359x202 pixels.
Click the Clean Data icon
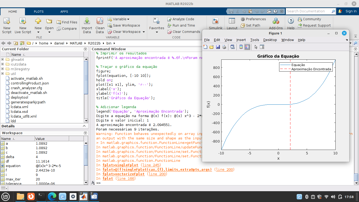pyautogui.click(x=100, y=21)
